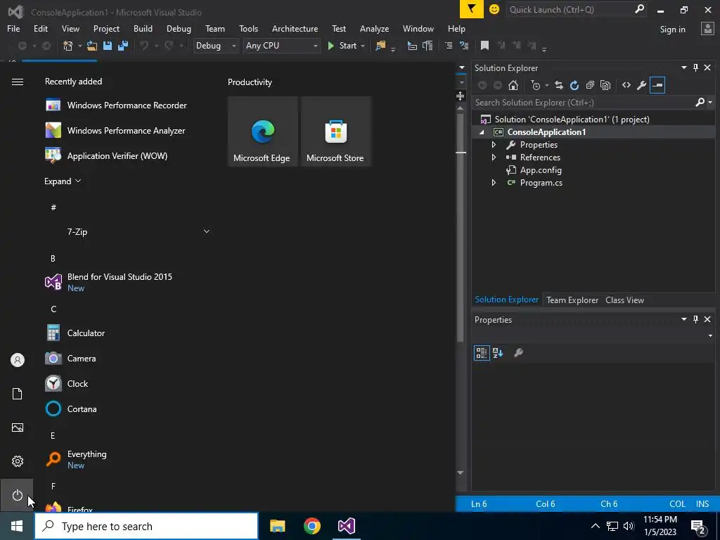Pin the Properties panel

(x=695, y=319)
